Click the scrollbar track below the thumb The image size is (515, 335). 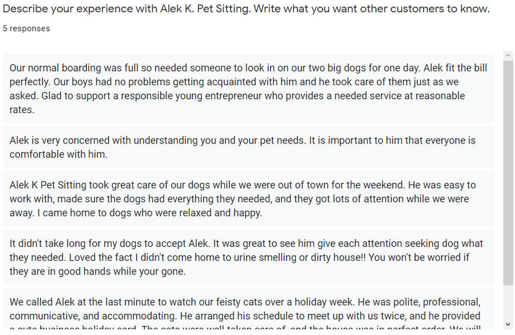[508, 303]
